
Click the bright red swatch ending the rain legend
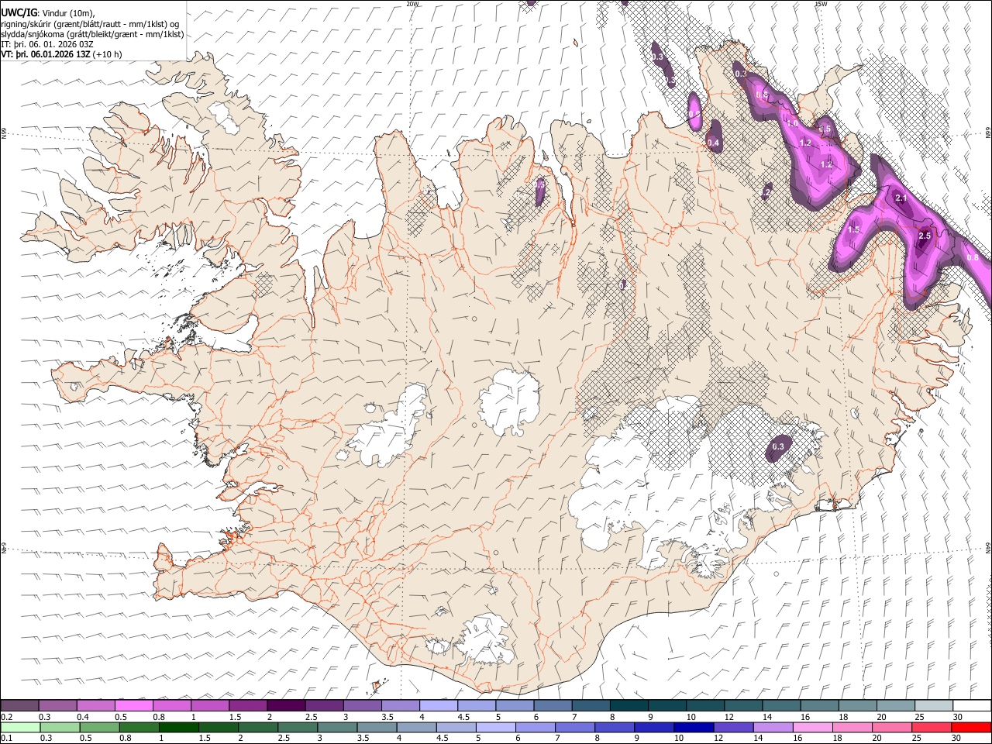tap(971, 727)
